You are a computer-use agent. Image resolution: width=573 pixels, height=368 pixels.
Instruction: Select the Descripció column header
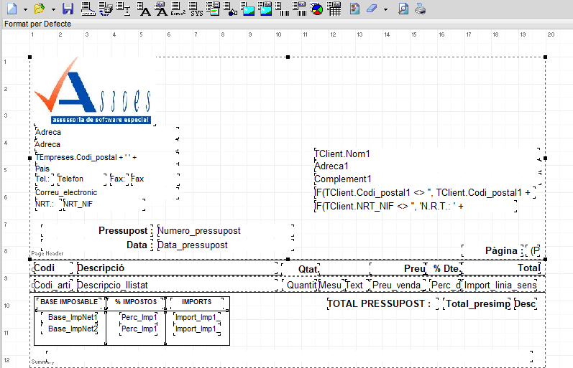[x=177, y=268]
